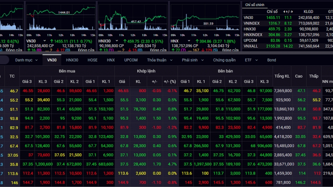The image size is (333, 187).
Task: Click total volume 4,418,200
Action: (284, 137)
